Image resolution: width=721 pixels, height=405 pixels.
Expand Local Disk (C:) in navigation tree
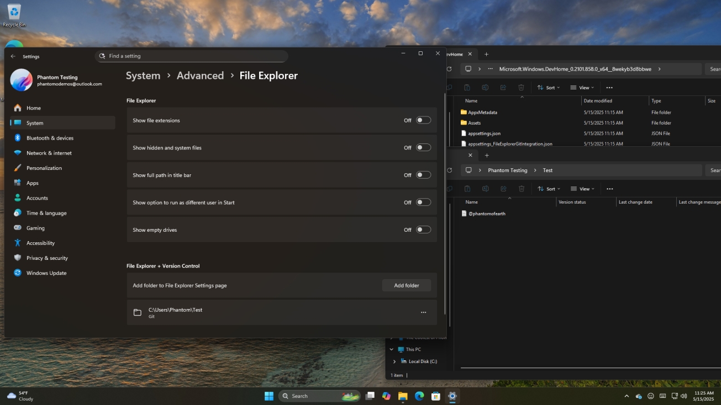point(394,361)
